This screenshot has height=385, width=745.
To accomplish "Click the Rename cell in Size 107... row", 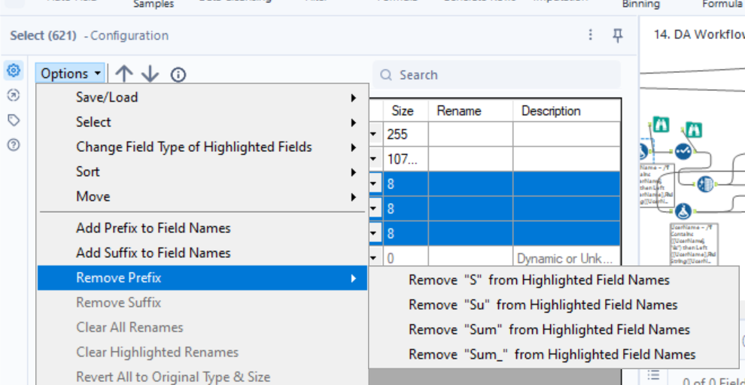I will (471, 159).
